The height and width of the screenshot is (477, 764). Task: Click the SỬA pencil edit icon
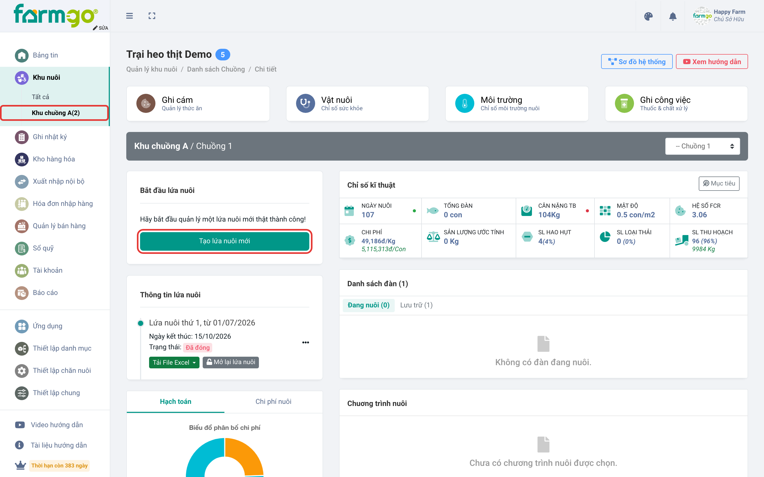point(100,28)
